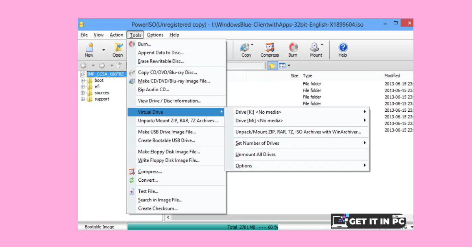The width and height of the screenshot is (472, 247).
Task: Expand Drive [M:] <No media> submenu
Action: pyautogui.click(x=297, y=121)
